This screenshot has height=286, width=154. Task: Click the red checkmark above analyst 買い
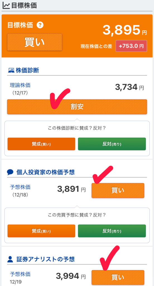[109, 258]
